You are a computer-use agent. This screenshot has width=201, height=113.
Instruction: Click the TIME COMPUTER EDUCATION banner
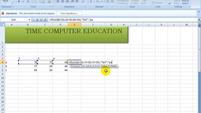67,35
